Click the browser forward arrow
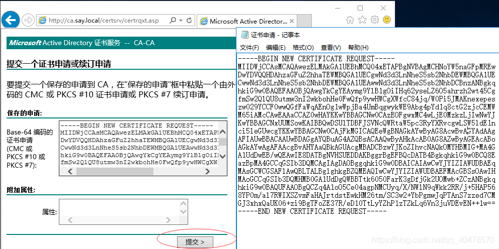 pyautogui.click(x=29, y=21)
